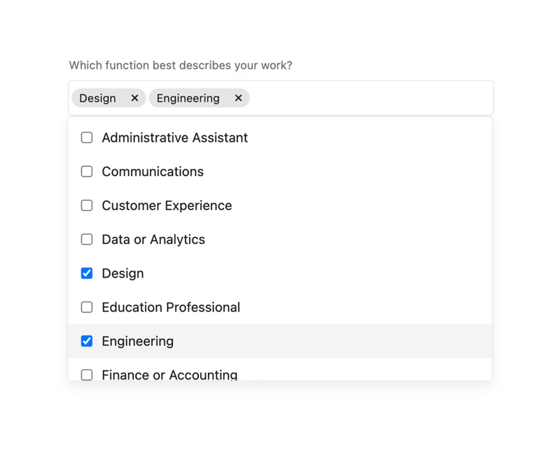Uncheck the Design checkbox

click(86, 273)
